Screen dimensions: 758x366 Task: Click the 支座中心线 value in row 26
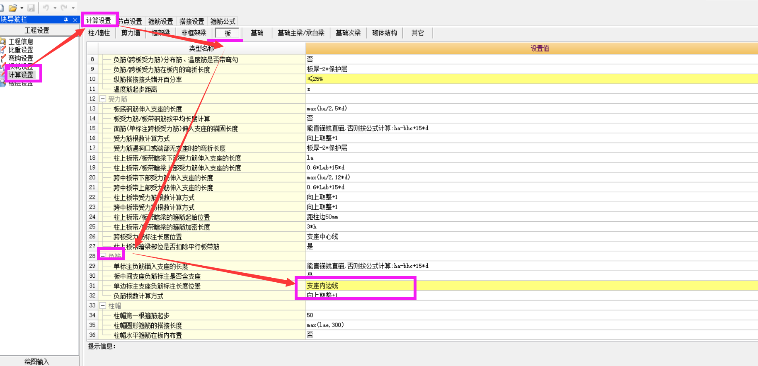click(532, 237)
